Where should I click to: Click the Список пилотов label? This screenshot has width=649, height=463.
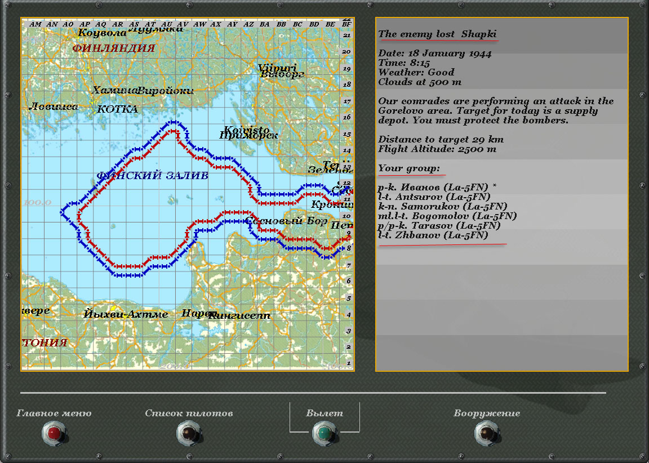pyautogui.click(x=189, y=413)
